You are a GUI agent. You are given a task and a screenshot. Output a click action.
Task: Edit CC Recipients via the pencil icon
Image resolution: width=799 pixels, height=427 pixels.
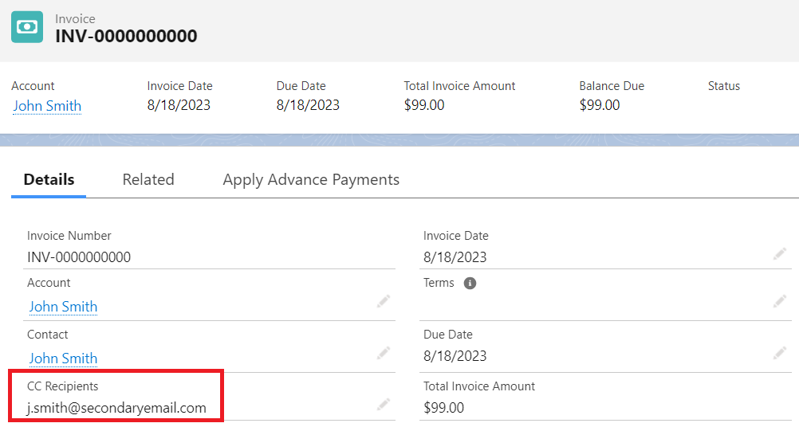384,405
